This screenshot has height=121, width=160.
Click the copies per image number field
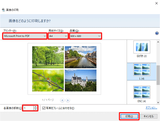[x=28, y=108]
